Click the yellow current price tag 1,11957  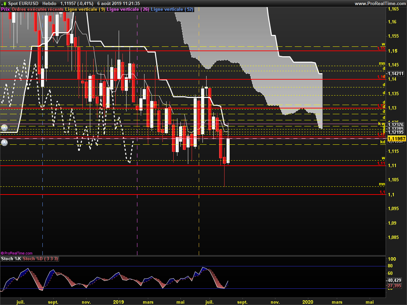[x=396, y=139]
